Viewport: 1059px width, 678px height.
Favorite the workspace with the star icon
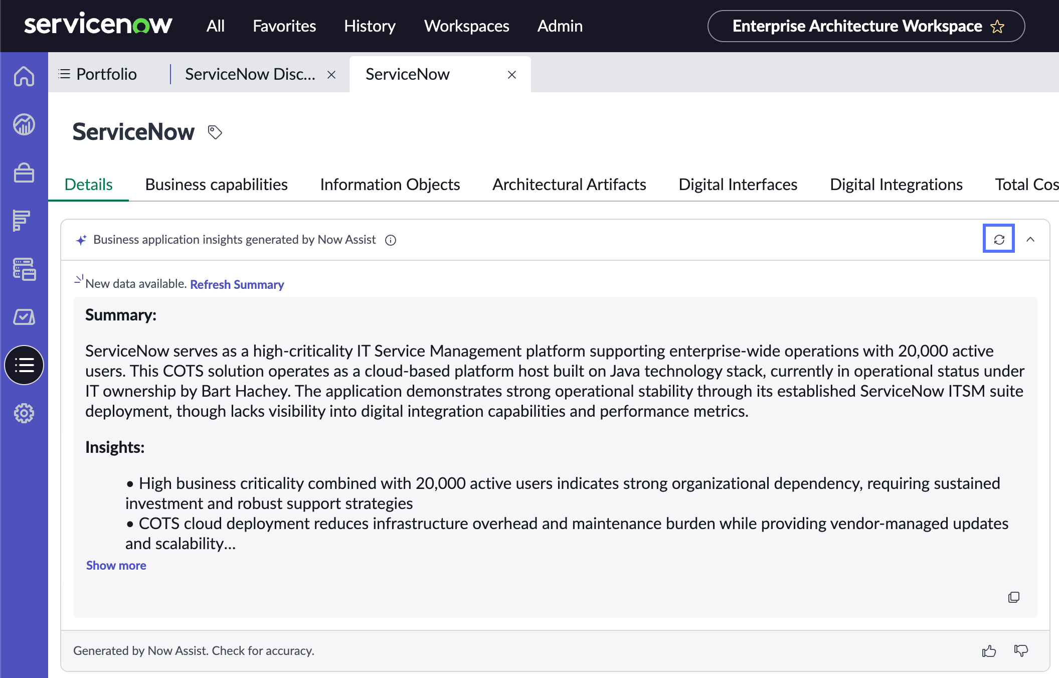pyautogui.click(x=998, y=26)
